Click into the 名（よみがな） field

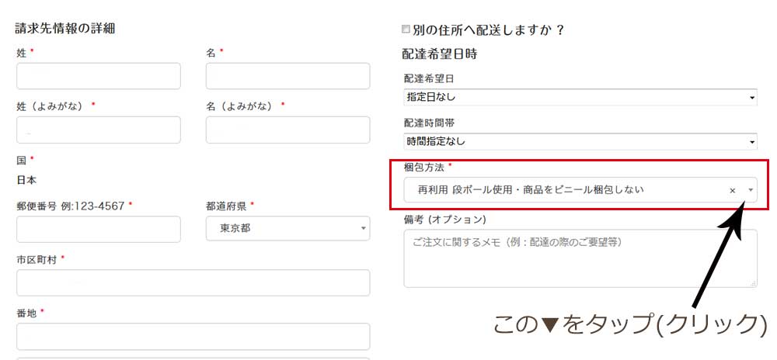287,130
